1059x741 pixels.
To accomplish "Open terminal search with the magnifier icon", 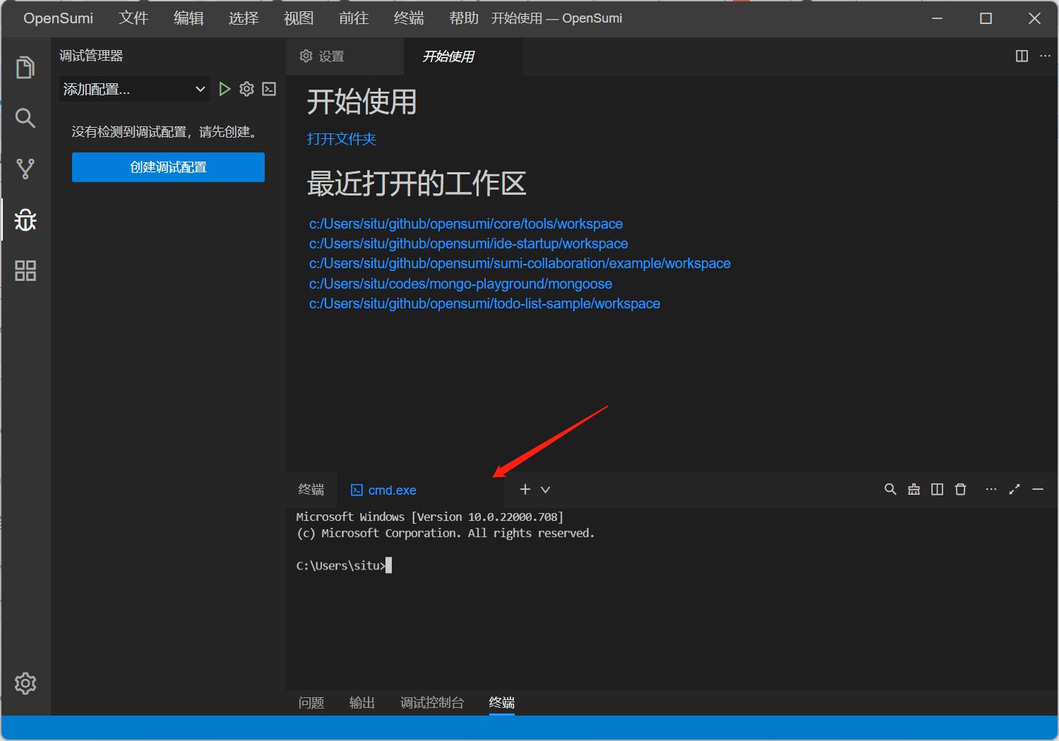I will click(890, 489).
